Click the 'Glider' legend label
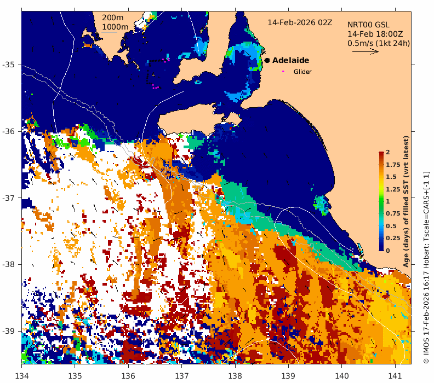 click(x=302, y=72)
